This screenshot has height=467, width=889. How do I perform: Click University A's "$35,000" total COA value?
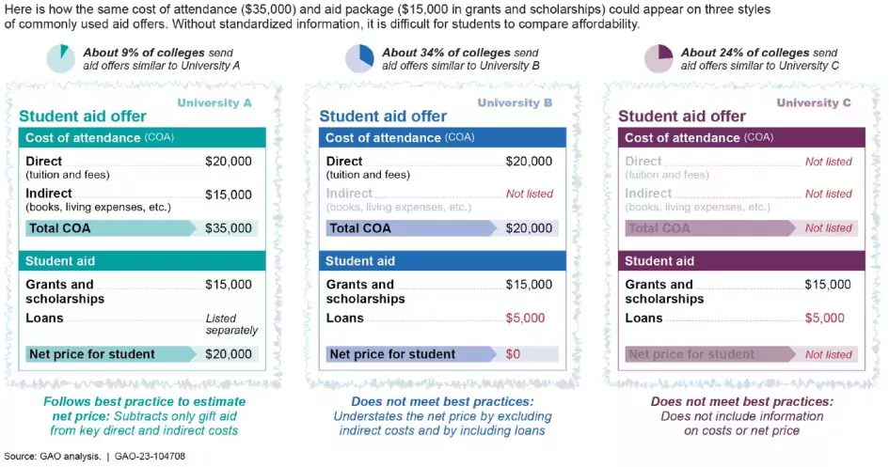pyautogui.click(x=229, y=228)
